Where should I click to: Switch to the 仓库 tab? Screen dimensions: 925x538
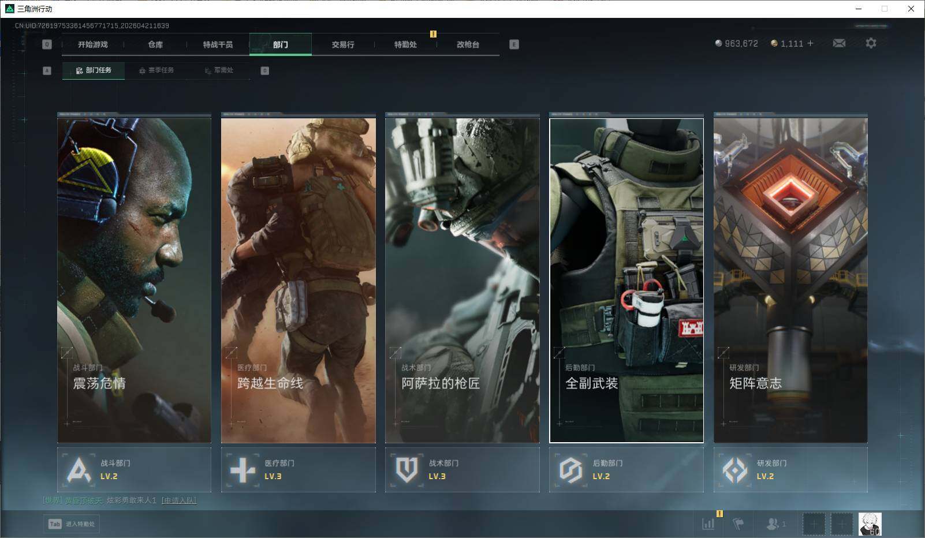155,44
